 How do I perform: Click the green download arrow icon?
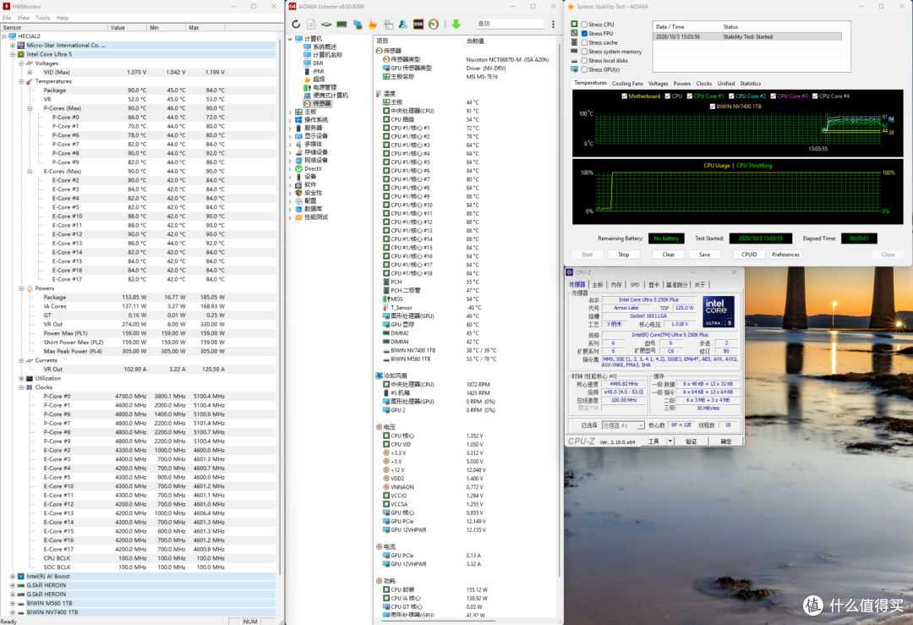[x=456, y=25]
